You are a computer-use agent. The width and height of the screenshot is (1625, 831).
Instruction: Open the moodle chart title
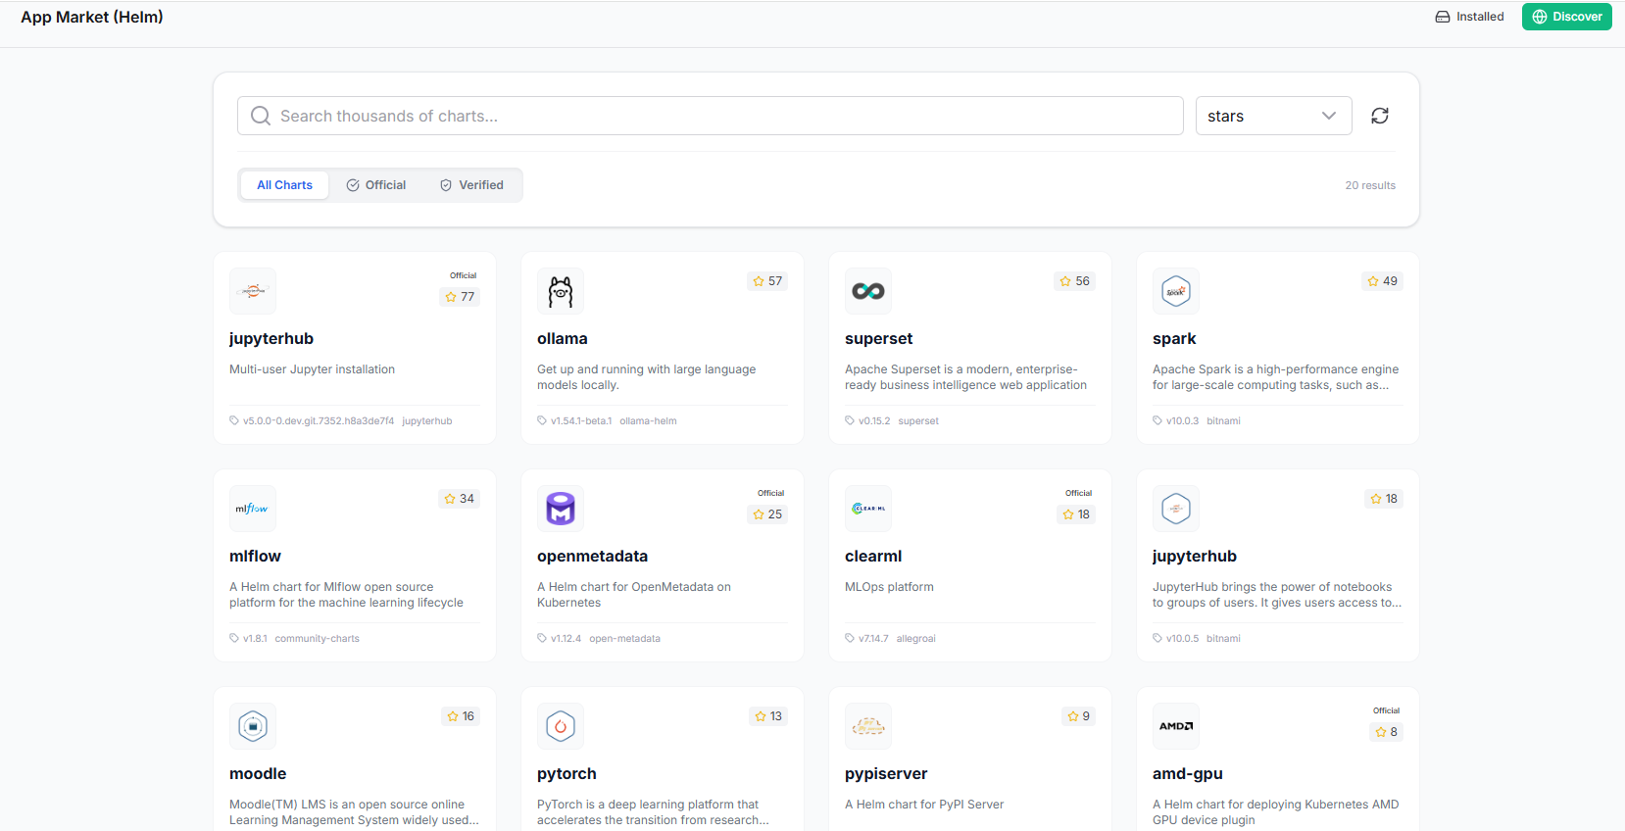click(258, 774)
